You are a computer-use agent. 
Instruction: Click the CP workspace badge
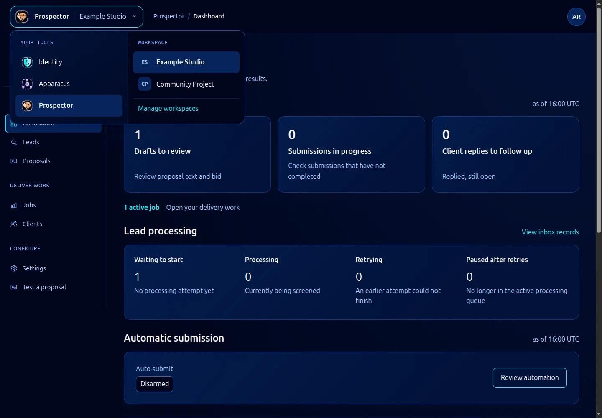(x=145, y=84)
